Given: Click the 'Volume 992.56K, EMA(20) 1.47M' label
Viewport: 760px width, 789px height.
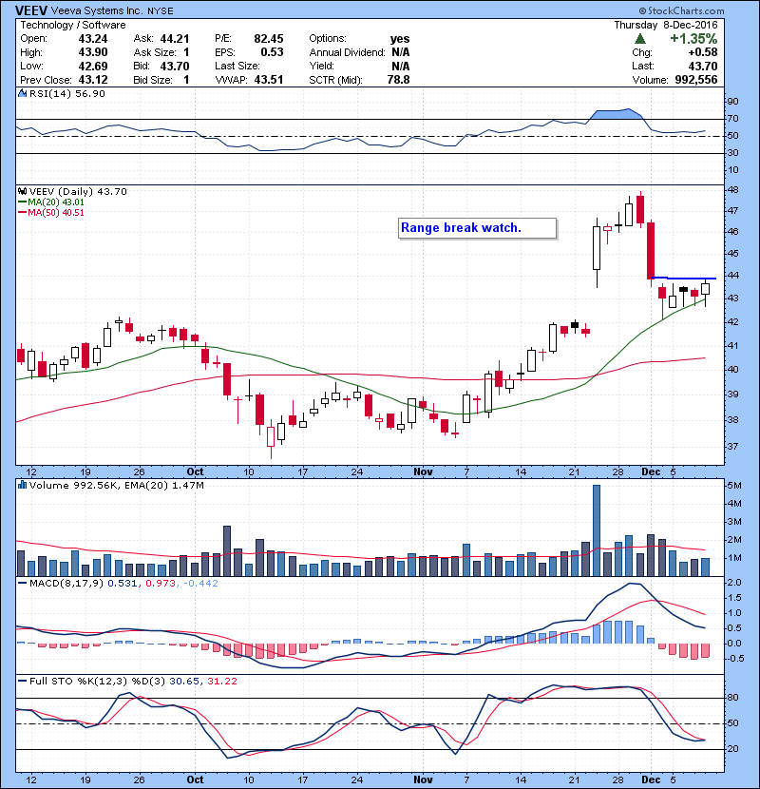Looking at the screenshot, I should point(117,485).
